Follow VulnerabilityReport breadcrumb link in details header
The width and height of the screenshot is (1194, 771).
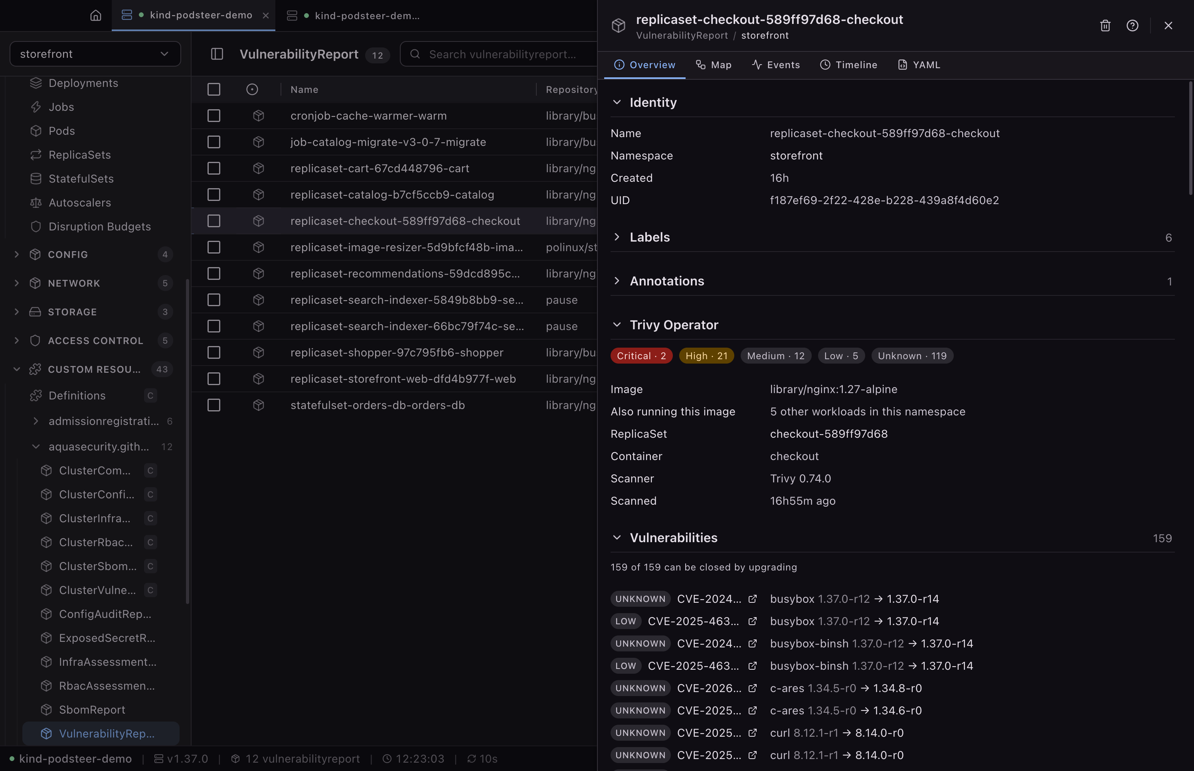[682, 35]
